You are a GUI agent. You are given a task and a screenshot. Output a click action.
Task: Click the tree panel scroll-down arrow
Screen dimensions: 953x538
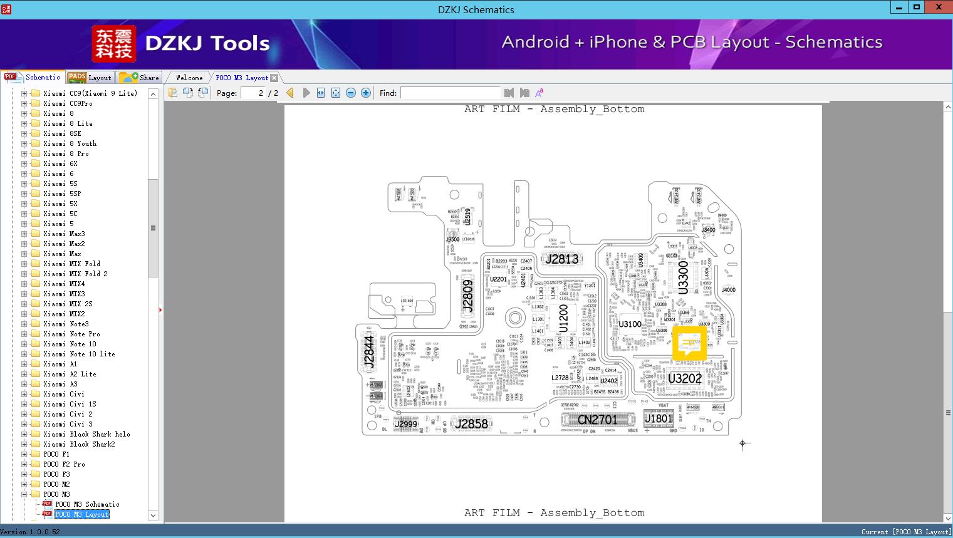(153, 515)
